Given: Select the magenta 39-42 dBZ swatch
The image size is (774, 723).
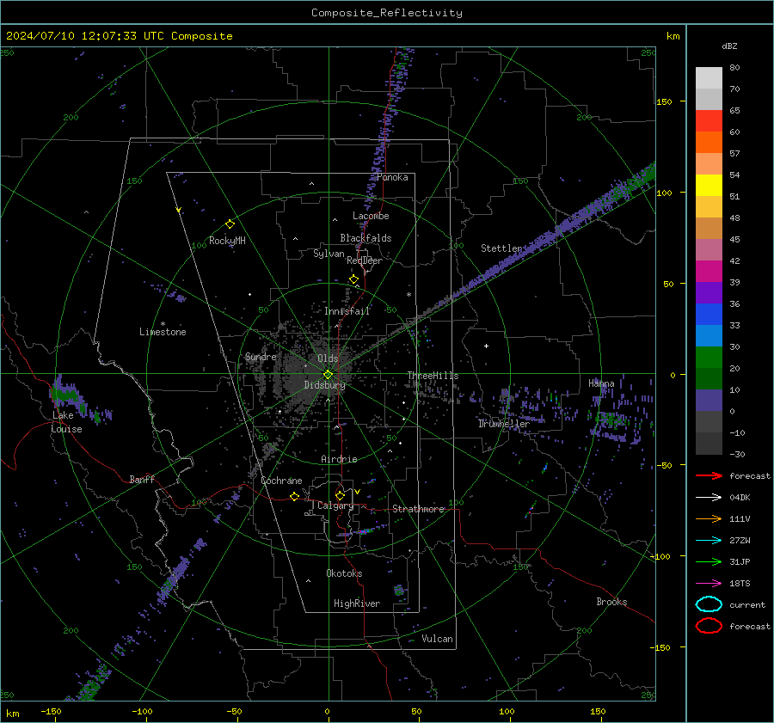Looking at the screenshot, I should click(x=709, y=272).
